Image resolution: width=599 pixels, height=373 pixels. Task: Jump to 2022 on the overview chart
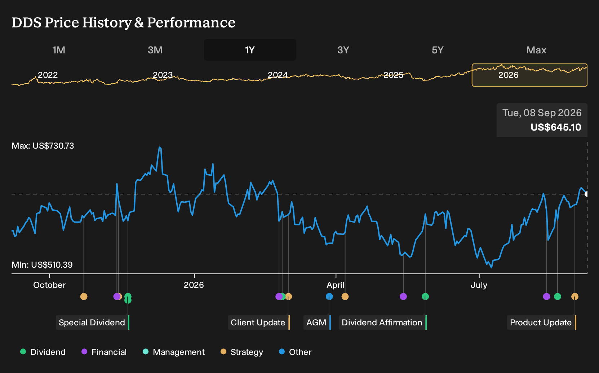point(48,75)
